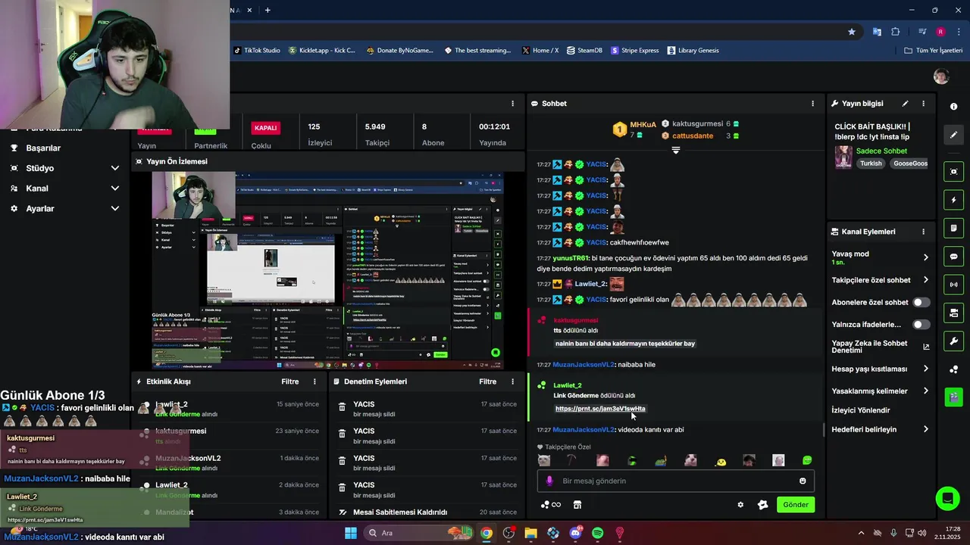Click the chat panel scrollbar
Screen dimensions: 970x545
pos(824,431)
